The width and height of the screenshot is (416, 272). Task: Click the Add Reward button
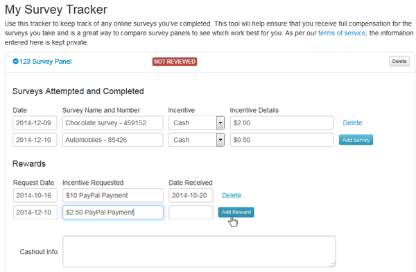click(236, 212)
